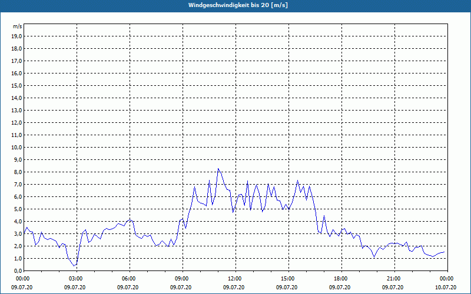The height and width of the screenshot is (294, 471).
Task: Click the '15,0' y-axis value
Action: (16, 85)
